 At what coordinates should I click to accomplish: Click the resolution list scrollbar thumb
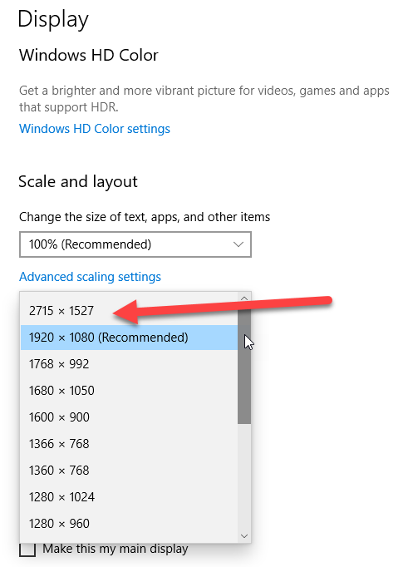(x=244, y=364)
